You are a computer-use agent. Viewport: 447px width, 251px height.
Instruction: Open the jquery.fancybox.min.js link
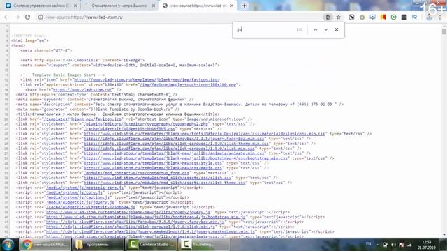pyautogui.click(x=135, y=222)
